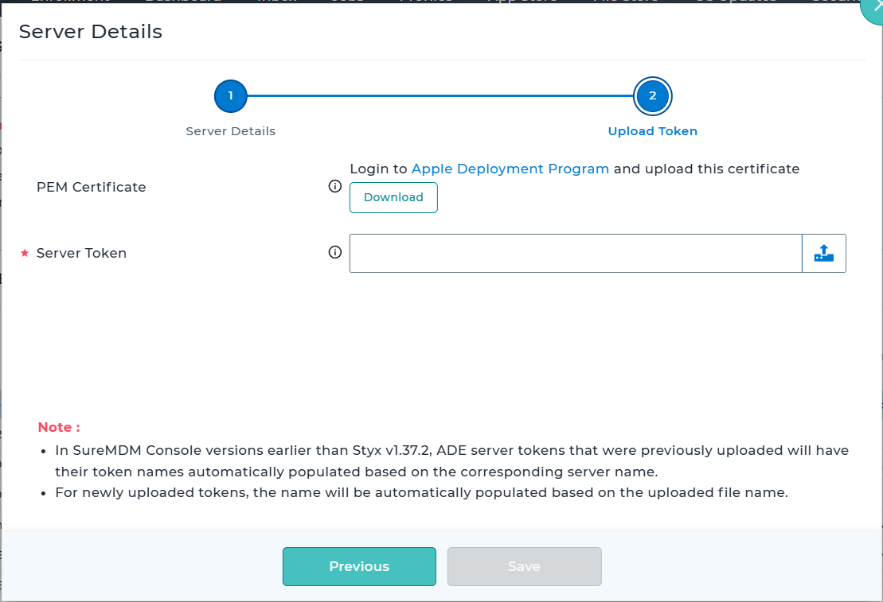Click the note about newly uploaded tokens

click(x=421, y=492)
